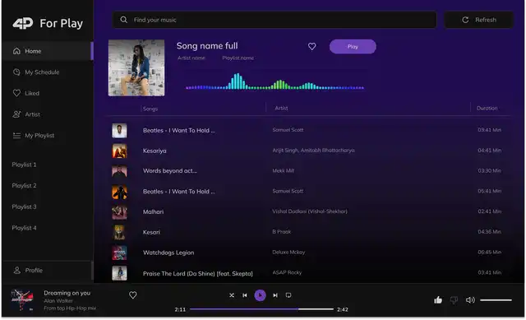The height and width of the screenshot is (320, 526).
Task: Click the Watchdogs Legion album thumbnail
Action: [119, 253]
